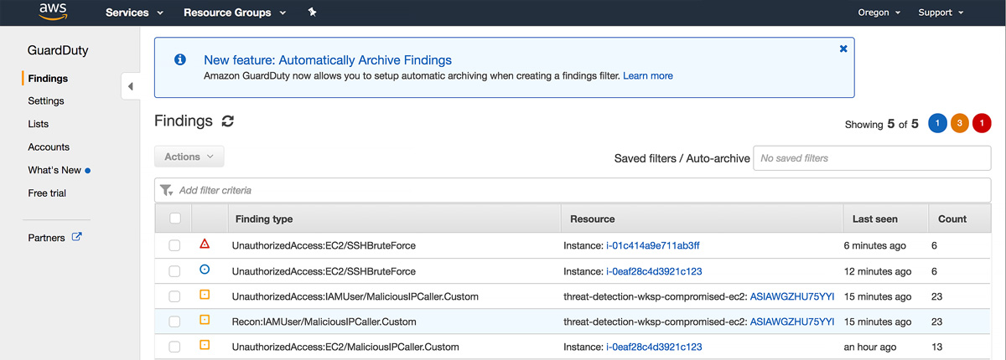Click the orange severity icon on Recon finding
This screenshot has height=360, width=1006.
205,321
